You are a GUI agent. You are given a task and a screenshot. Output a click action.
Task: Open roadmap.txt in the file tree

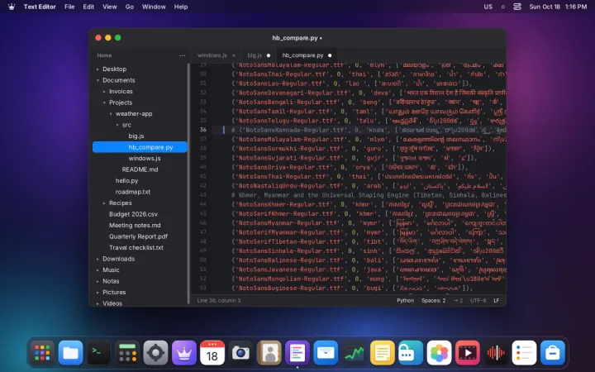(140, 192)
